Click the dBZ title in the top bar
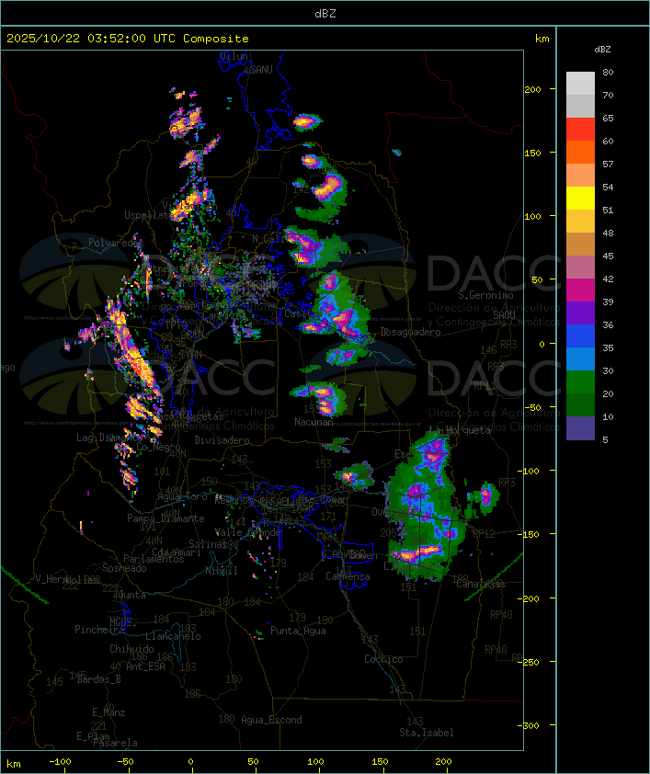Image resolution: width=650 pixels, height=774 pixels. (x=325, y=14)
